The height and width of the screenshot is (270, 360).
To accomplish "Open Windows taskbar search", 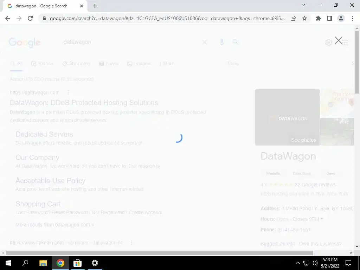I will coord(25,263).
